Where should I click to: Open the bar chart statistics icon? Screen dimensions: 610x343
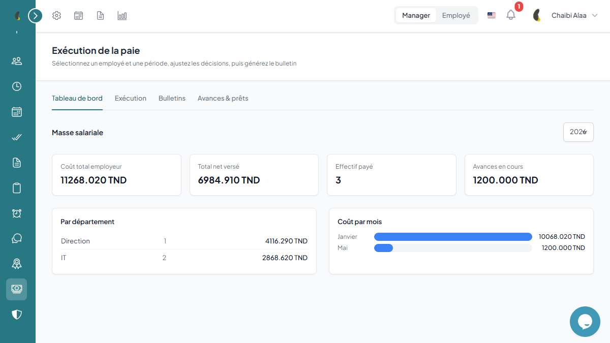coord(122,16)
